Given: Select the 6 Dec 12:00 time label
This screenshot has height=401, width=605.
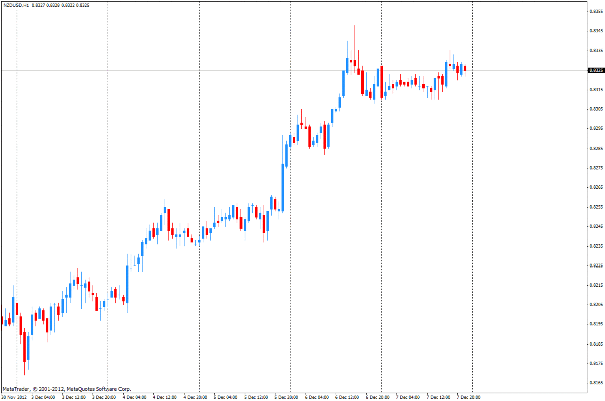Looking at the screenshot, I should coord(347,397).
